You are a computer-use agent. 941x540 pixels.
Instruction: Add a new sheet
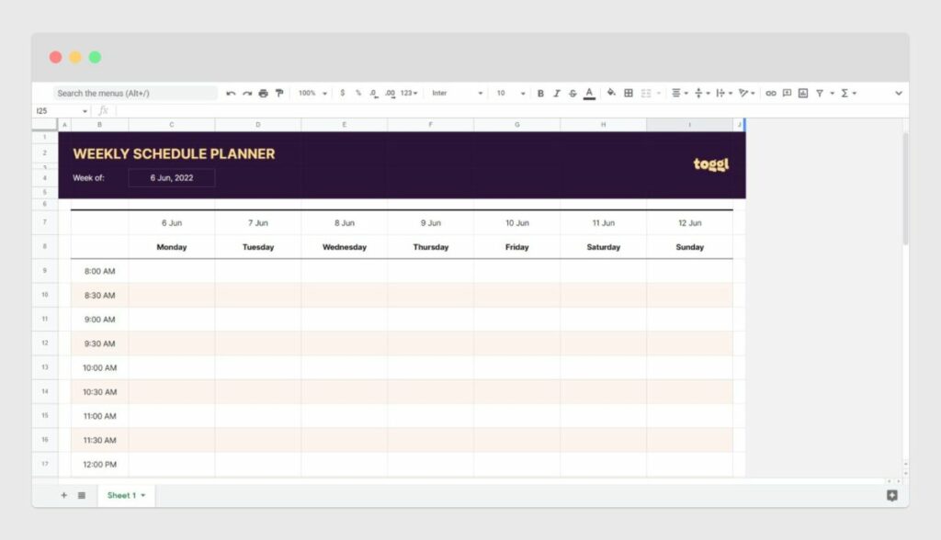tap(62, 495)
